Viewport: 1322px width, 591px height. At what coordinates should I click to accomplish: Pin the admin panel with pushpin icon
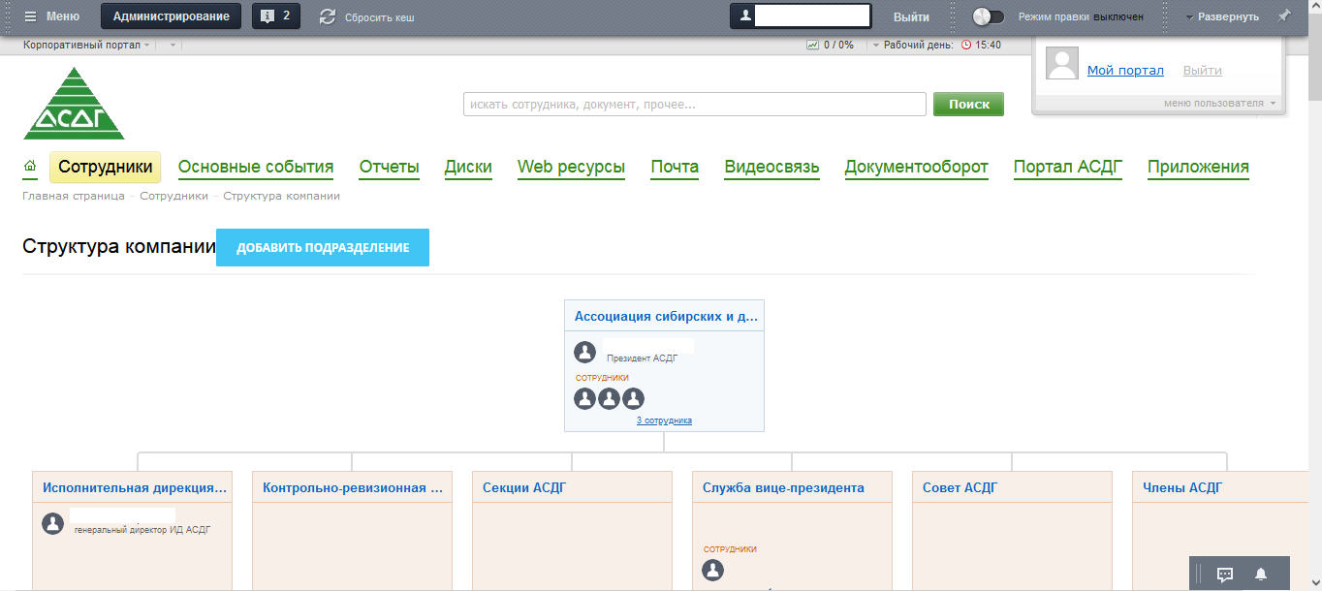click(x=1284, y=16)
